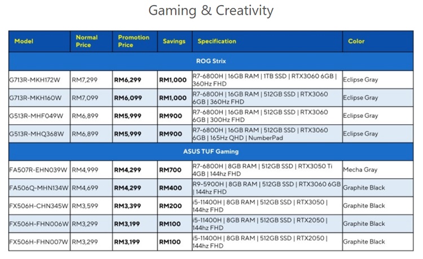Select model FX506H-CHN345W

pyautogui.click(x=38, y=206)
